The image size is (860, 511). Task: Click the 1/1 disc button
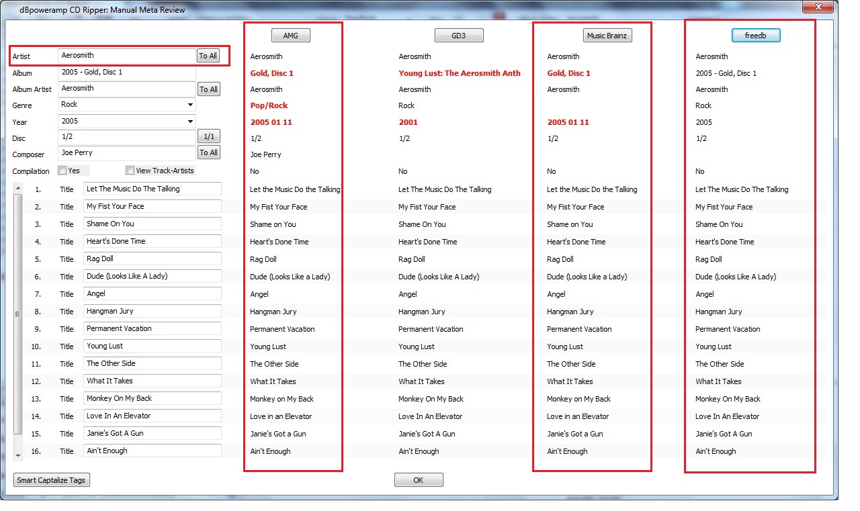(x=208, y=137)
